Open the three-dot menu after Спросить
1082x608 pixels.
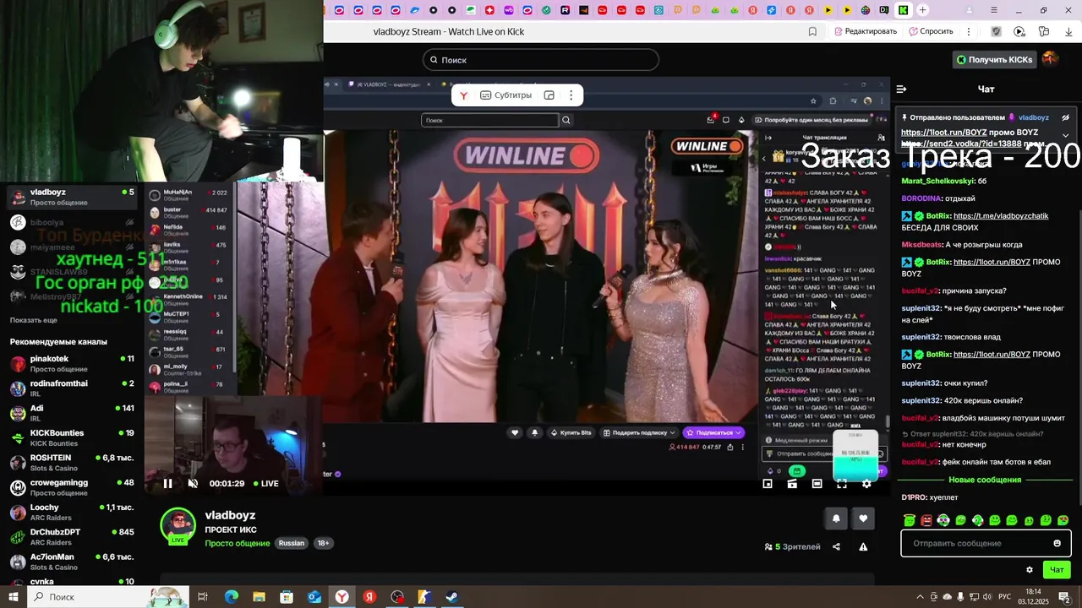[x=968, y=31]
